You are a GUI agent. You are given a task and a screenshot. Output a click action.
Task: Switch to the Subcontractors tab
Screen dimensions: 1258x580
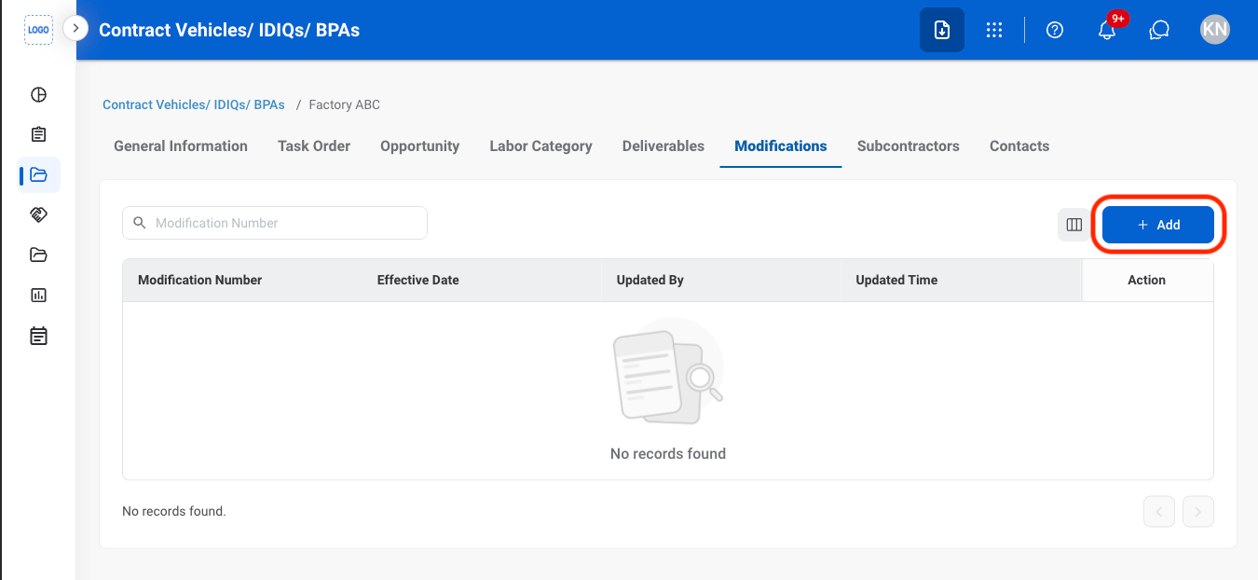tap(909, 146)
